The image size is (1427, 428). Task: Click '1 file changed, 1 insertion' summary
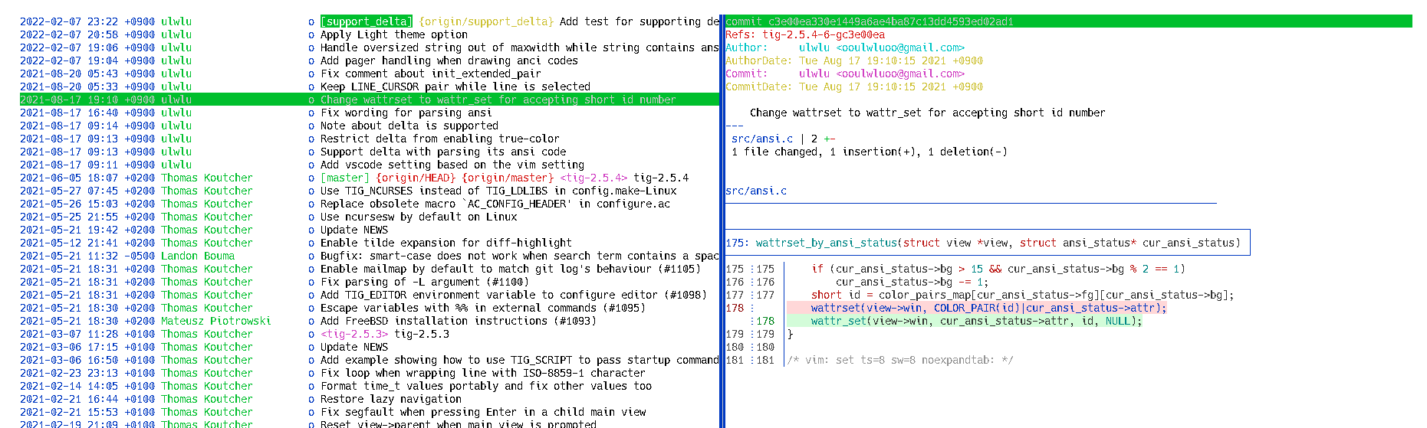click(870, 152)
